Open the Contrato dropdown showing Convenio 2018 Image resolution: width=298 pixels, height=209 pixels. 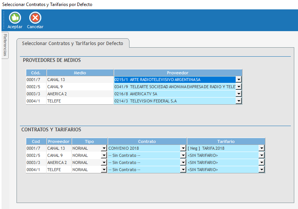[183, 148]
